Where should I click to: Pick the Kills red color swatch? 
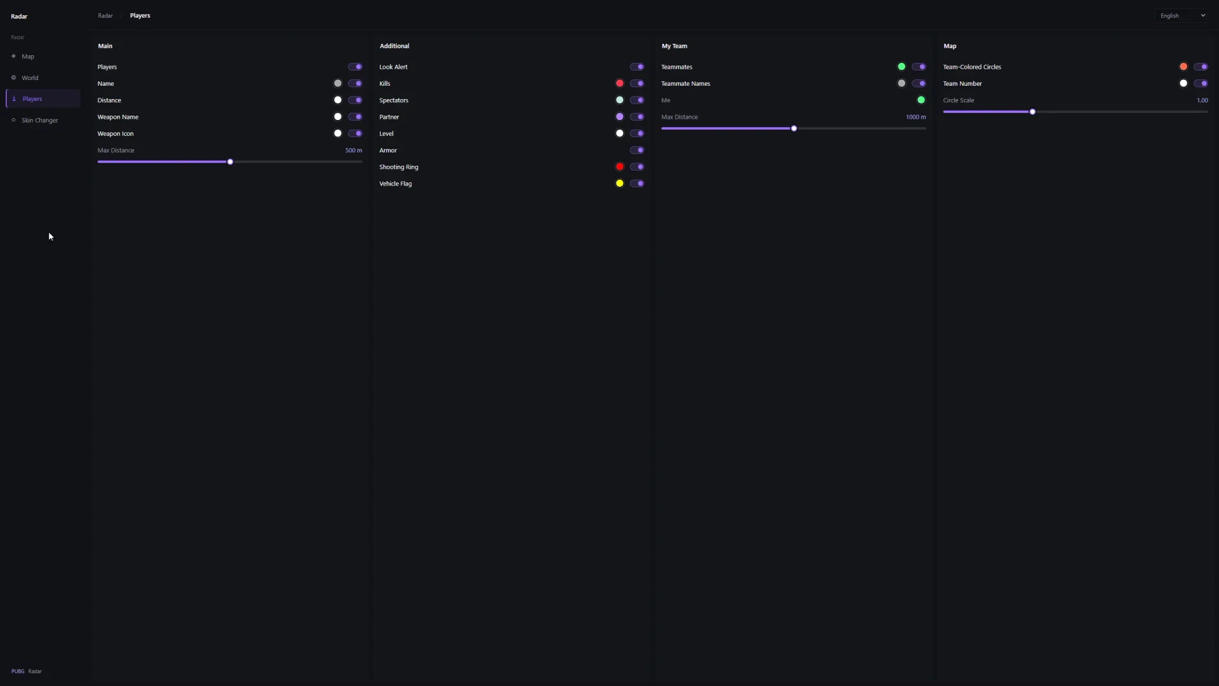[x=620, y=83]
